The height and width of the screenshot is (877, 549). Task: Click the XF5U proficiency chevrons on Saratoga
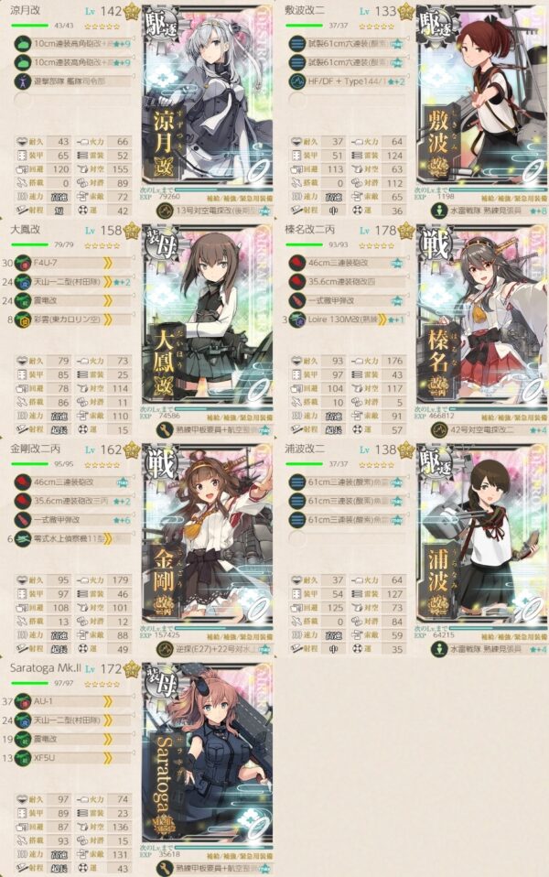click(x=108, y=758)
